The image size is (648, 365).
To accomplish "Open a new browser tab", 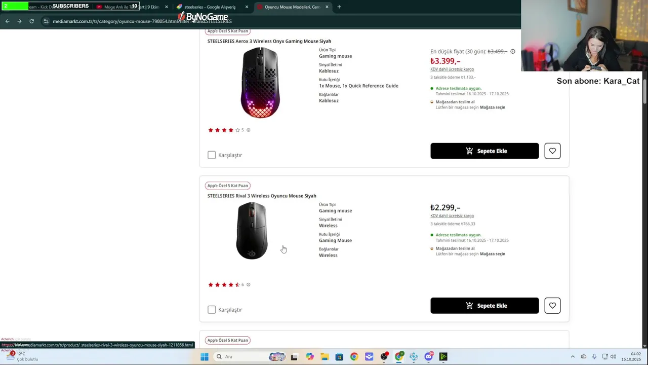I will pyautogui.click(x=339, y=7).
